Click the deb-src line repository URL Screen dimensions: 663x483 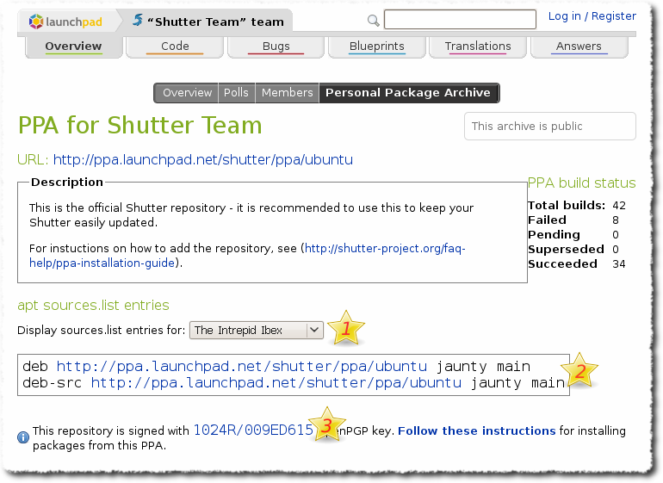click(276, 383)
